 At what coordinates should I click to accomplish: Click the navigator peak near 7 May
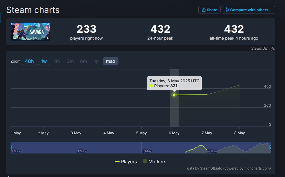pyautogui.click(x=201, y=145)
